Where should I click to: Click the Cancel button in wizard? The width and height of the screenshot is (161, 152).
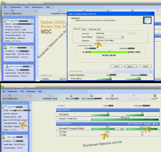145,66
